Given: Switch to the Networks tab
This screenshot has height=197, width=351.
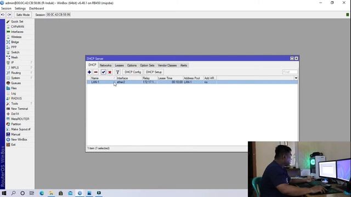Looking at the screenshot, I should (105, 66).
